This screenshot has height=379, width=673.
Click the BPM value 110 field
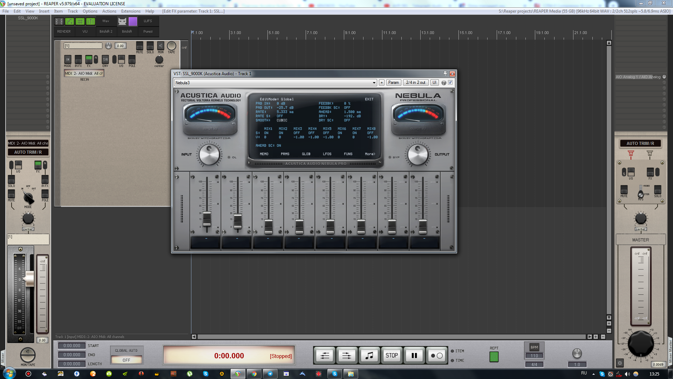click(534, 356)
